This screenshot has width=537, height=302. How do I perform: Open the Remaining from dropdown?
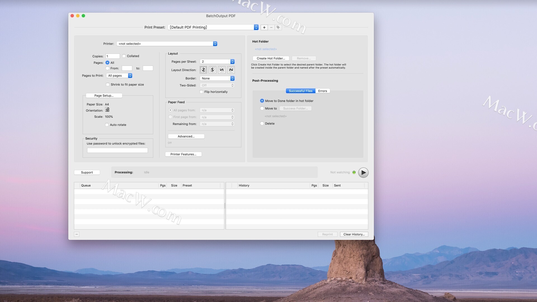[217, 124]
